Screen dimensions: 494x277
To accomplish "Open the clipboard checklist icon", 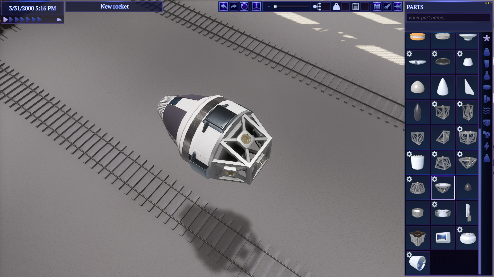I will click(x=356, y=7).
